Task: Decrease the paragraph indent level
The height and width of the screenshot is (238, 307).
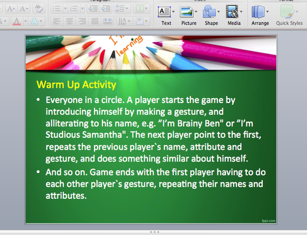Action: [93, 9]
